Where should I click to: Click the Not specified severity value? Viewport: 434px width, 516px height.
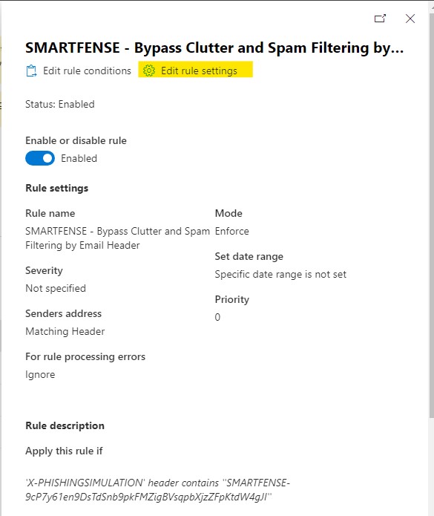tap(56, 288)
